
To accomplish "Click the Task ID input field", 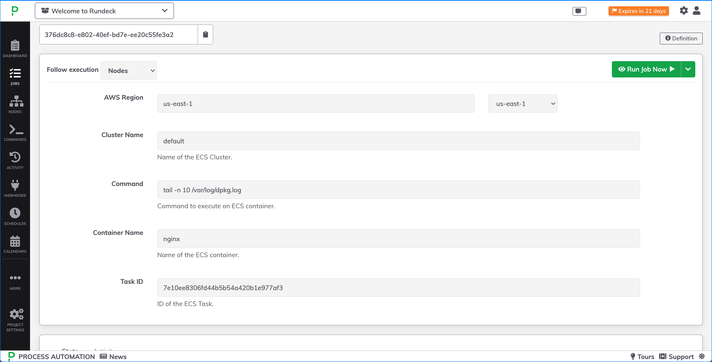I will click(x=399, y=288).
